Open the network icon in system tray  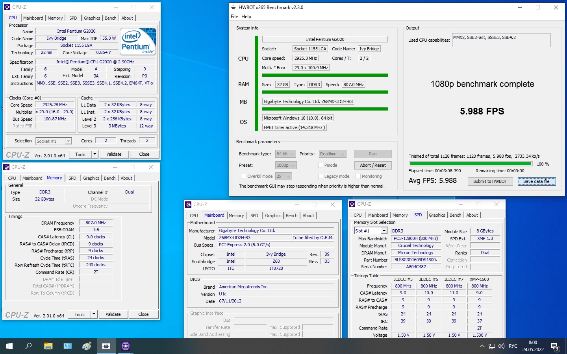pos(492,346)
